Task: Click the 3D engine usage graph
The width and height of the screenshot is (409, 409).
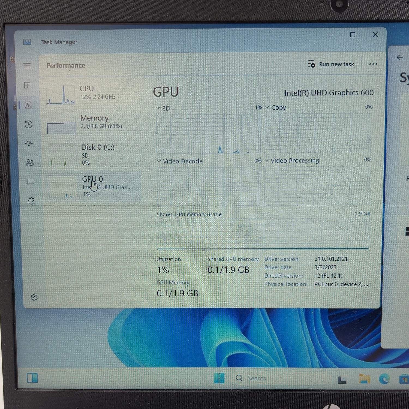Action: [x=209, y=133]
